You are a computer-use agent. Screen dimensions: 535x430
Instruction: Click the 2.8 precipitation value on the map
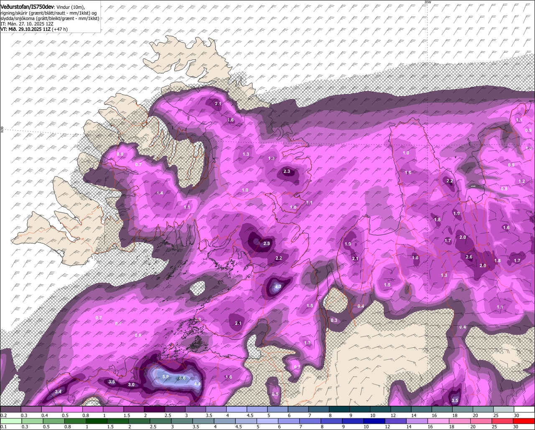(267, 243)
